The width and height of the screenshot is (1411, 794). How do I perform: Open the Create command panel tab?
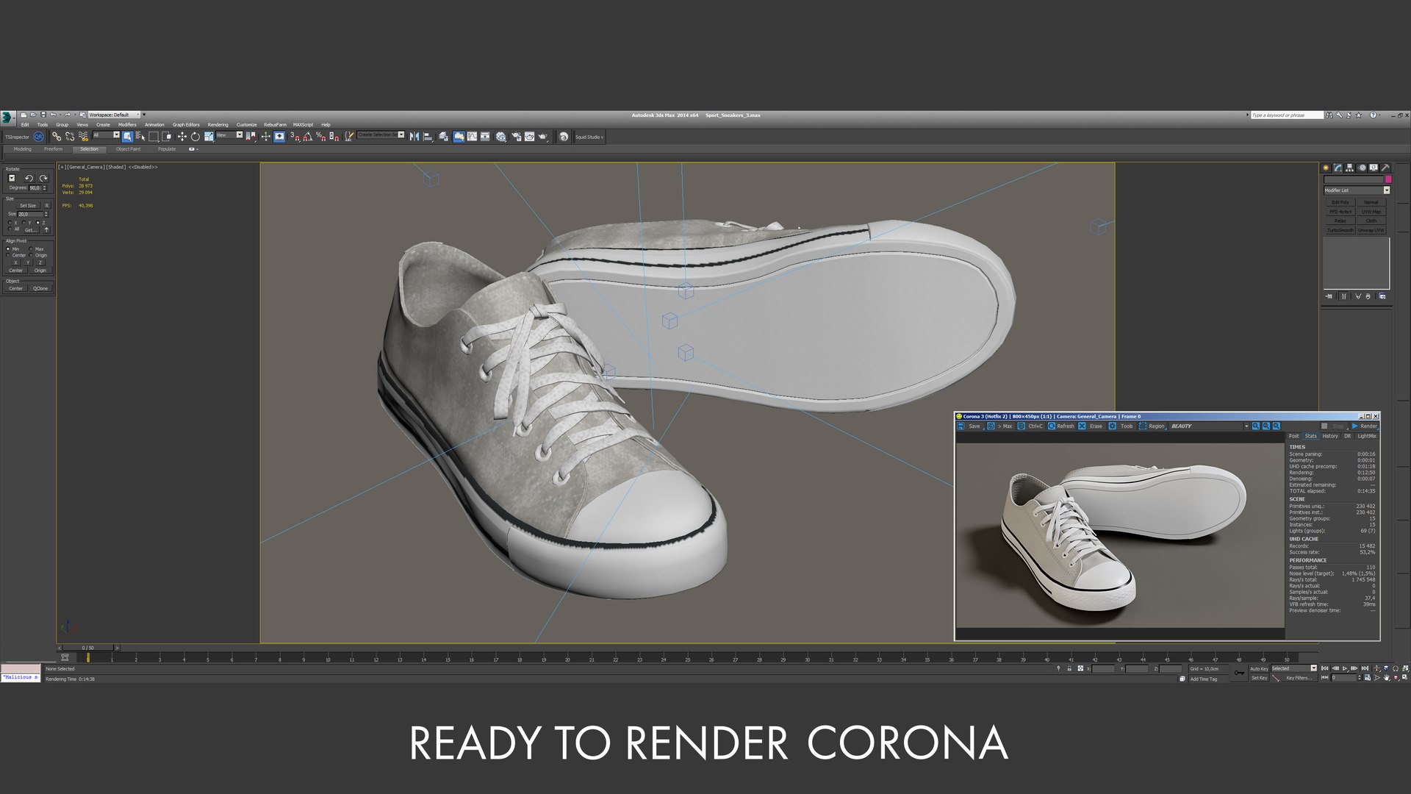(x=1326, y=168)
